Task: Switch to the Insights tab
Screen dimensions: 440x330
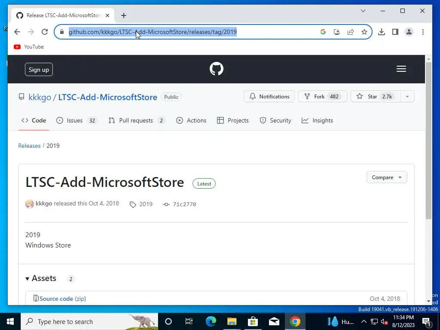Action: (318, 120)
